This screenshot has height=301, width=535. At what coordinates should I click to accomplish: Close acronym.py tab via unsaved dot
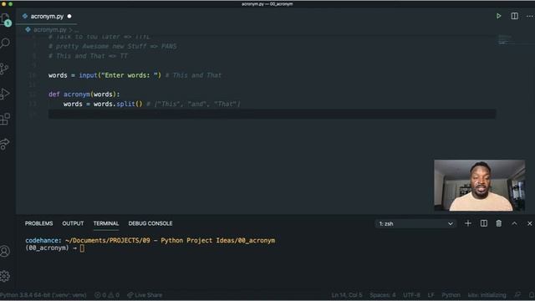[x=69, y=17]
